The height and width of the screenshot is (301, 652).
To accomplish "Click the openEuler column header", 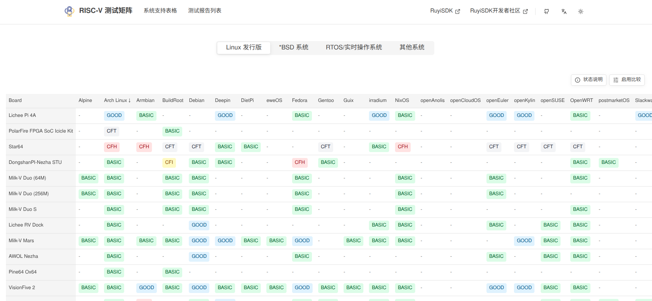I will point(497,101).
